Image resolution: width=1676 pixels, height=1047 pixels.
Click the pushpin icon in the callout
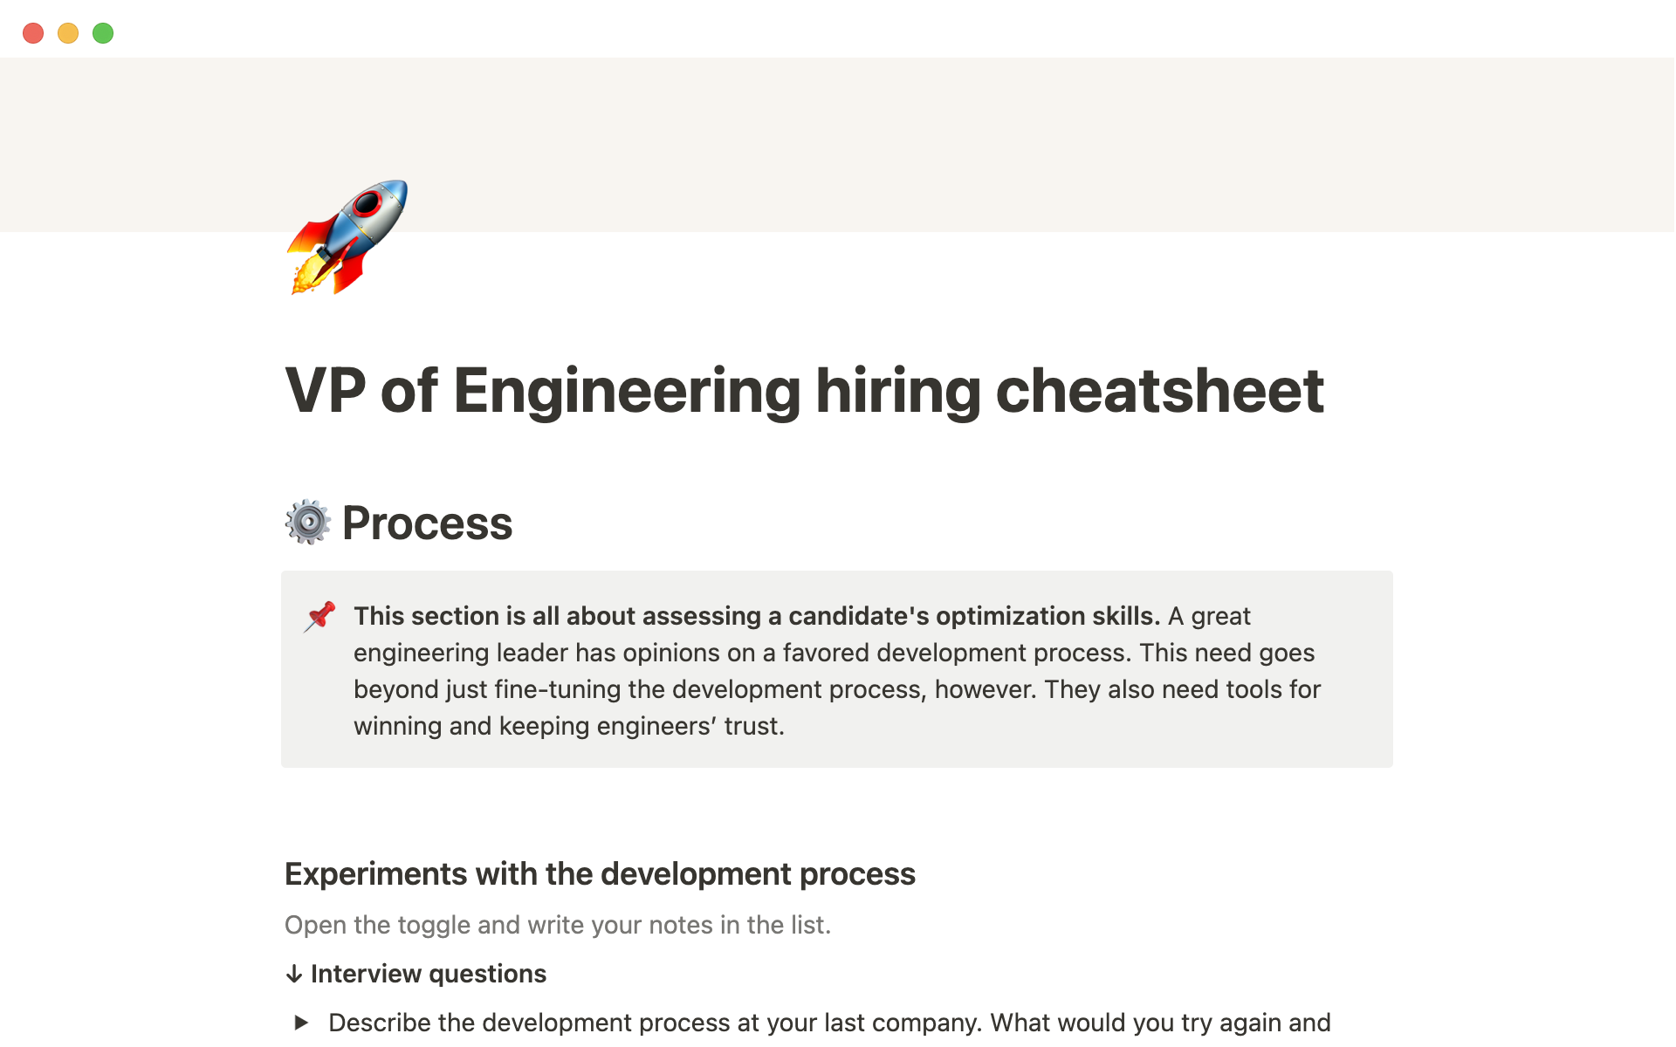tap(319, 616)
